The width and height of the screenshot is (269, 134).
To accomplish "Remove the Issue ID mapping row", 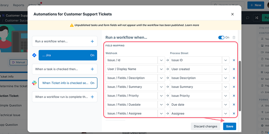I will (234, 60).
